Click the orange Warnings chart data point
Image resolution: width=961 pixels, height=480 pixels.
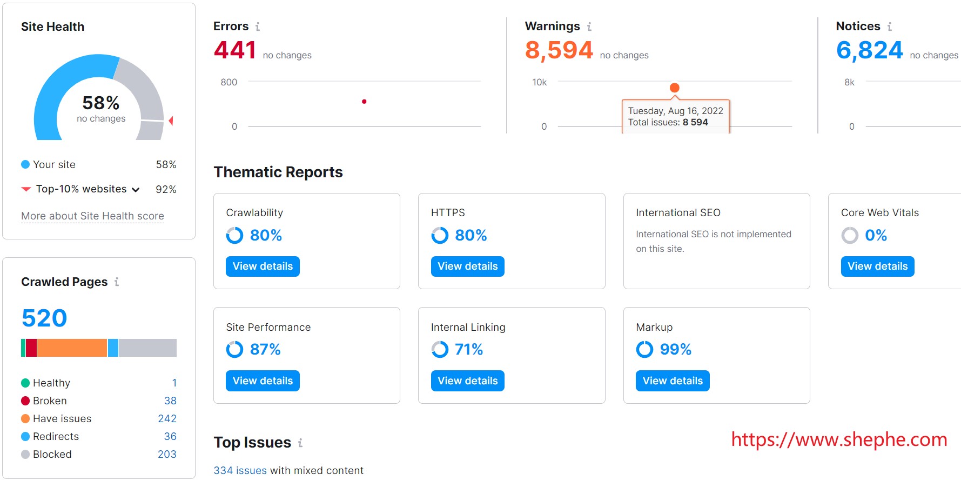point(674,88)
